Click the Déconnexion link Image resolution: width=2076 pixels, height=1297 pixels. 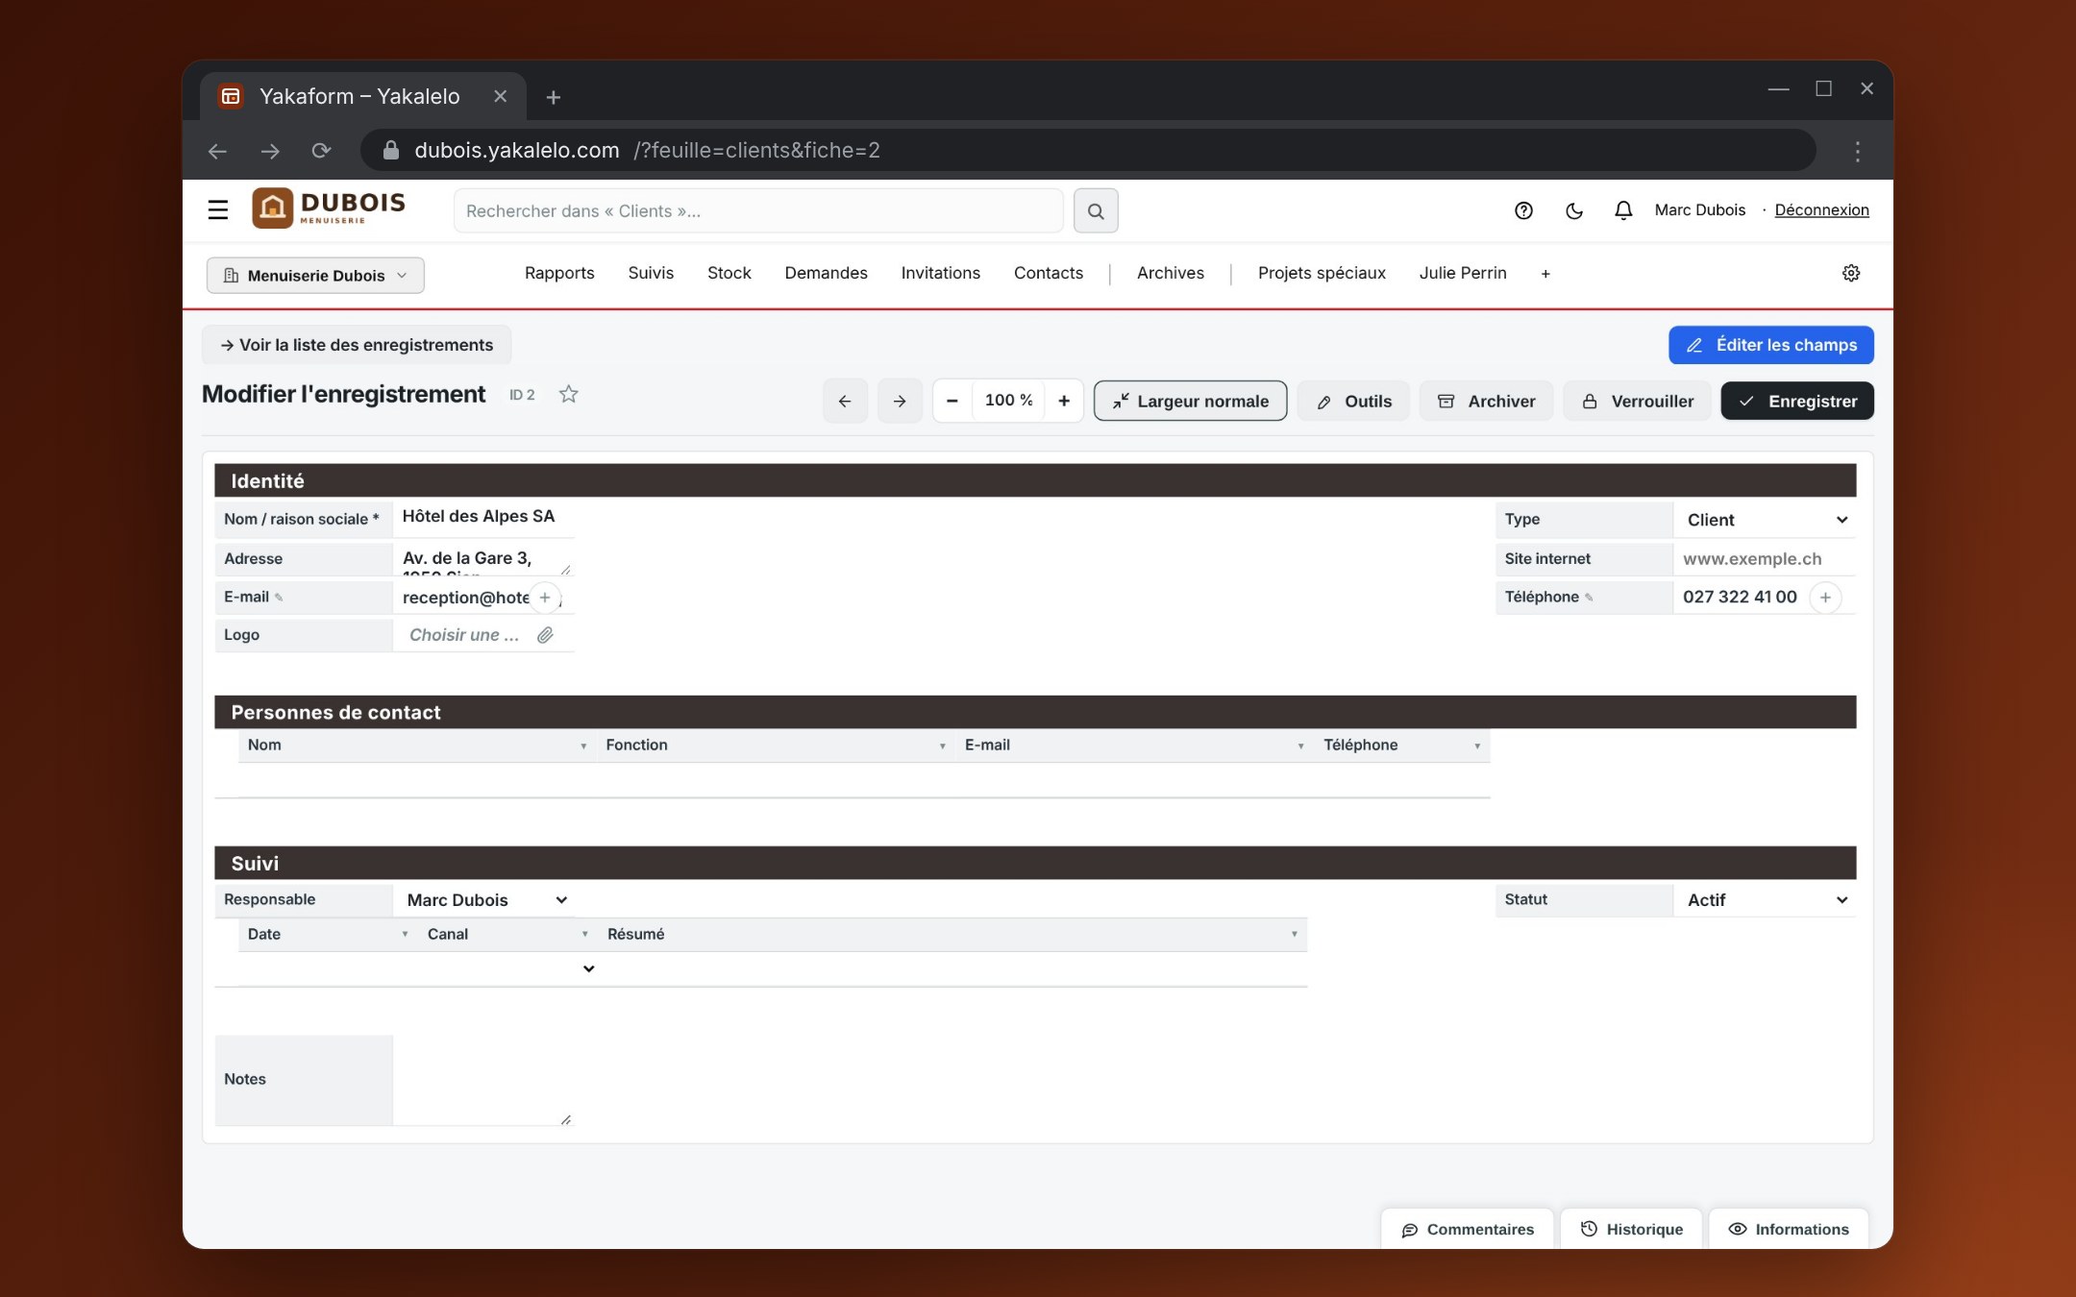(1821, 209)
